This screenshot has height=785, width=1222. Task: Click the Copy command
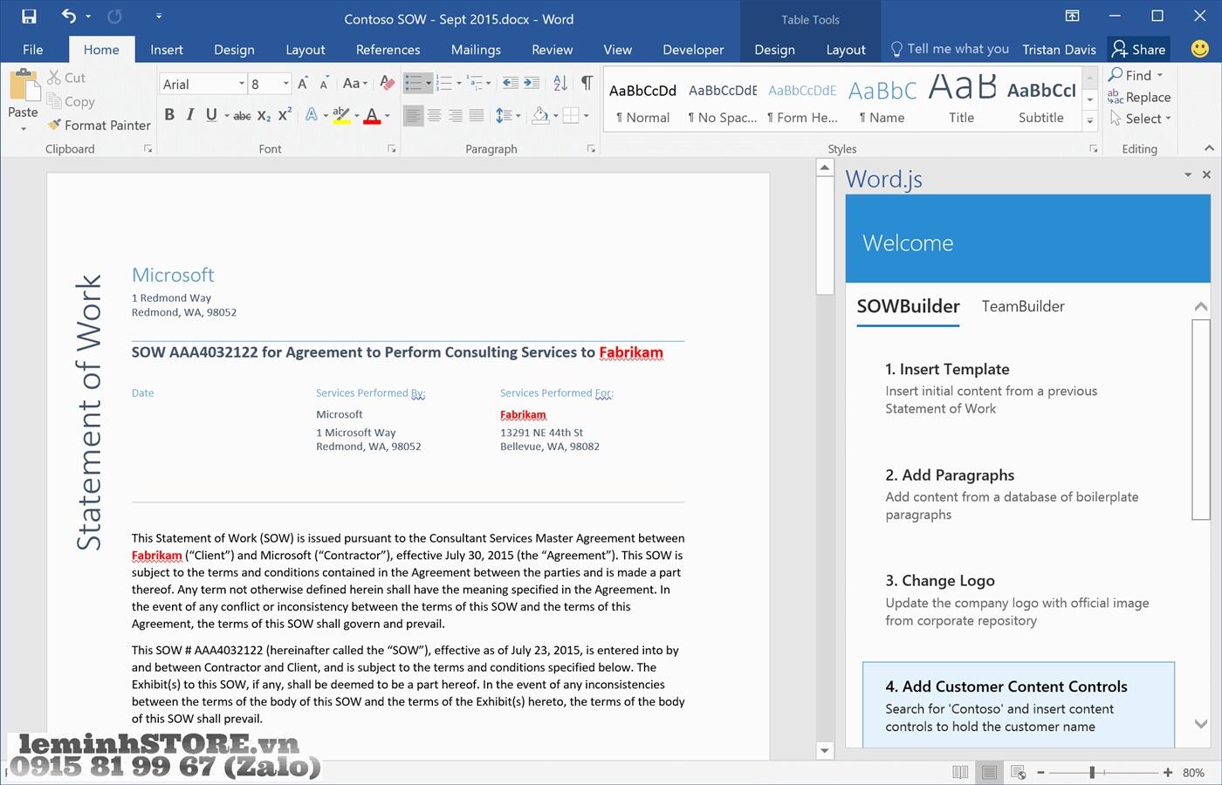(x=71, y=101)
